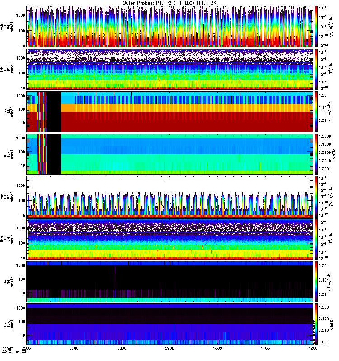Click the 0700 time axis label

(74, 348)
